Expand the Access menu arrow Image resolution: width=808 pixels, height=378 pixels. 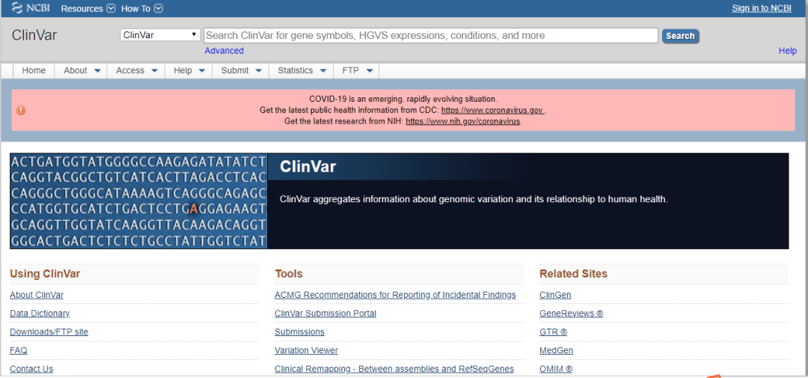[x=154, y=71]
